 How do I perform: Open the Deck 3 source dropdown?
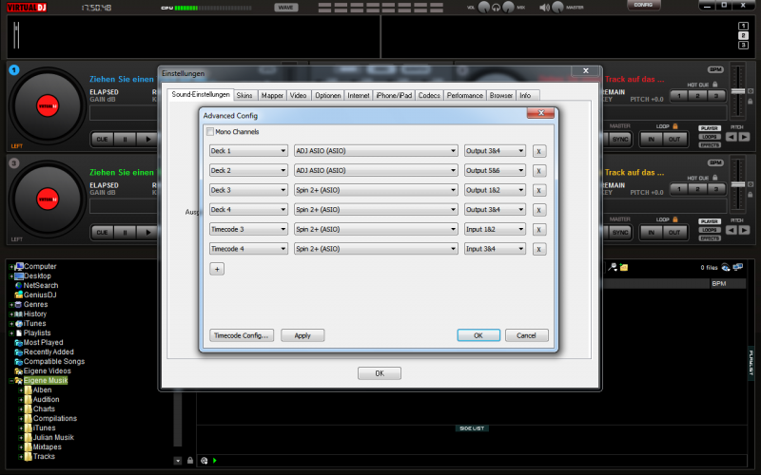click(x=248, y=190)
